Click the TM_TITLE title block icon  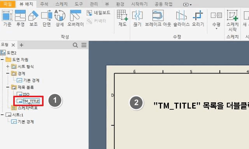(x=19, y=101)
